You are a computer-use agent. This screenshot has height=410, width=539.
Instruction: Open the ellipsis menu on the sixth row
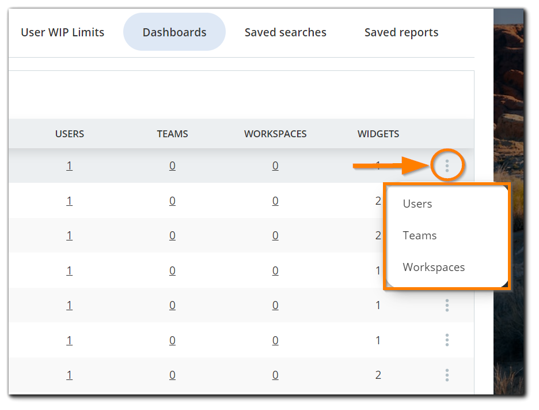click(x=447, y=340)
